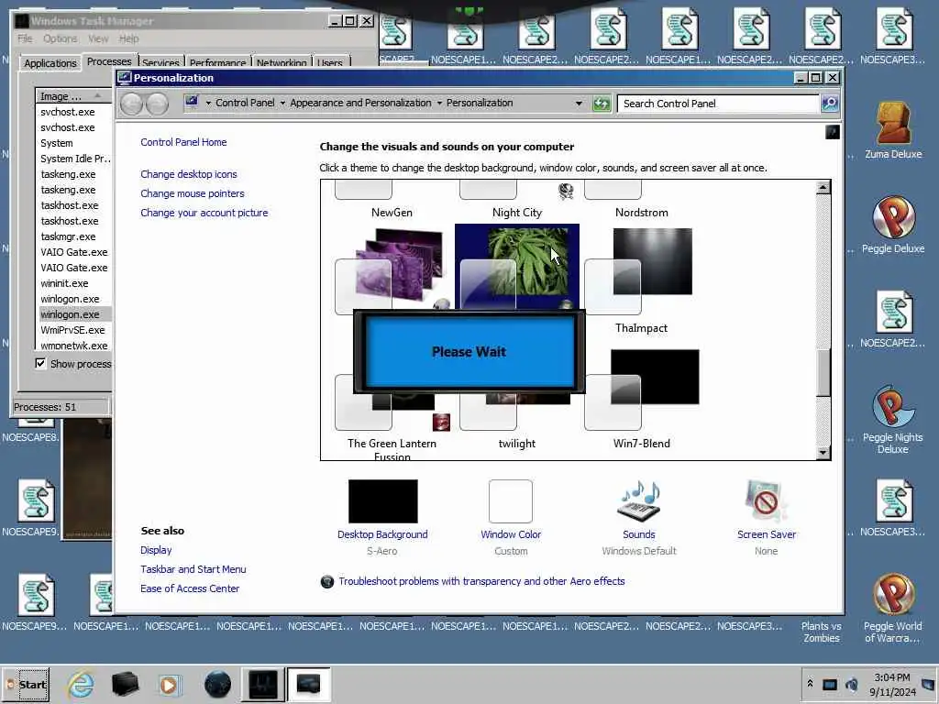Open the Help menu in Task Manager
The image size is (939, 704).
128,38
